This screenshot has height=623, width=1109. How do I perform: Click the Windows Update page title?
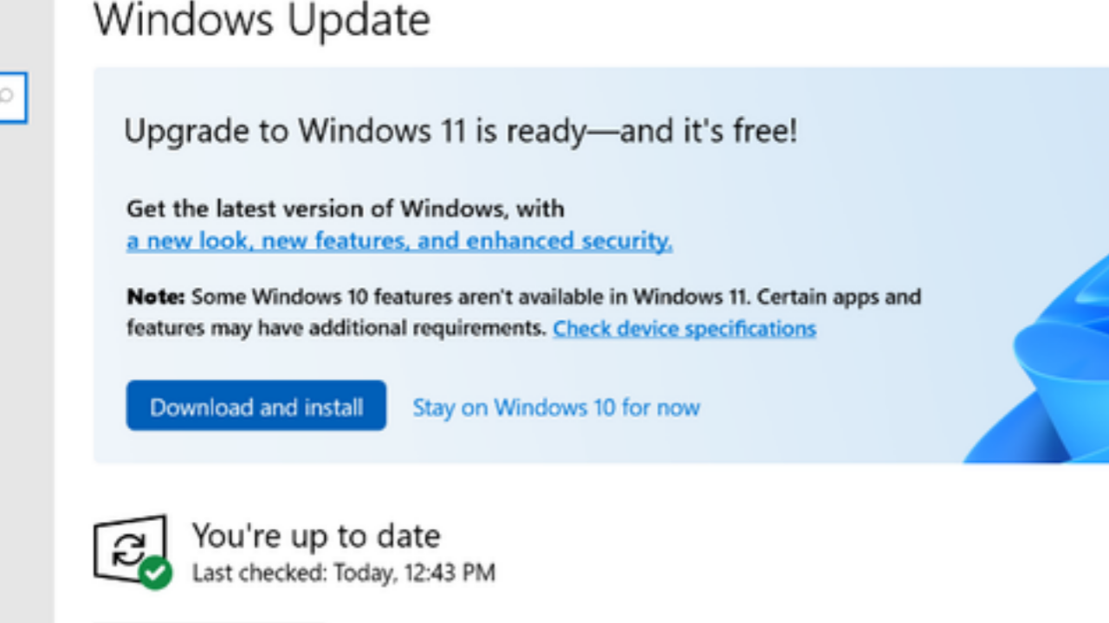pos(262,19)
